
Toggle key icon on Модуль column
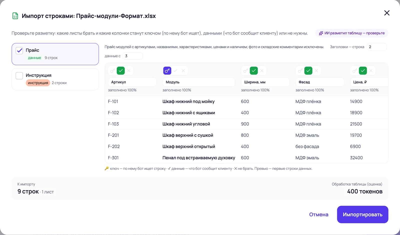(x=167, y=71)
